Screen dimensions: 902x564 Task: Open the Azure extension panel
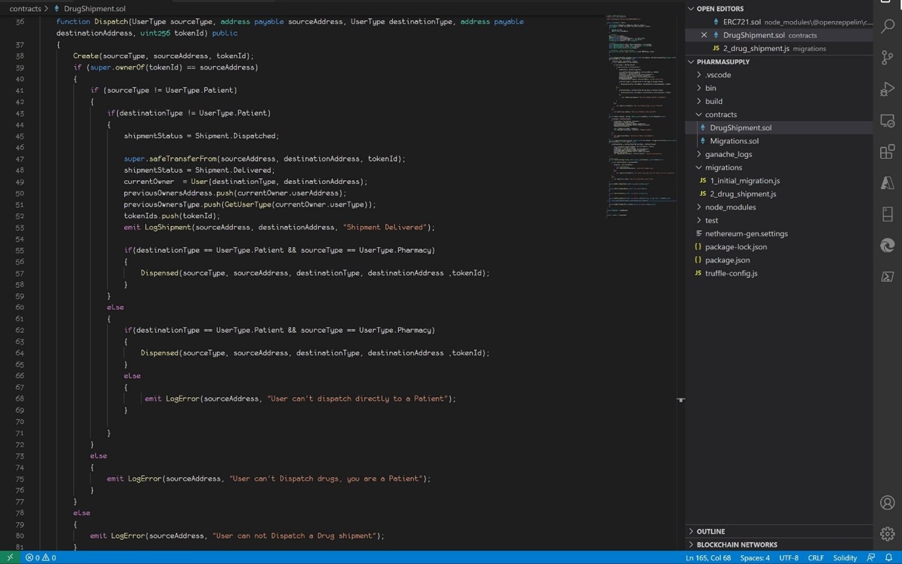pos(887,183)
